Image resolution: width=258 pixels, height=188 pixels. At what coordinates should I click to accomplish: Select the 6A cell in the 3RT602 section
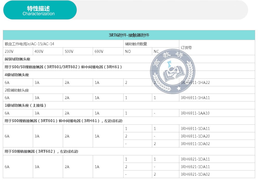tap(18, 167)
